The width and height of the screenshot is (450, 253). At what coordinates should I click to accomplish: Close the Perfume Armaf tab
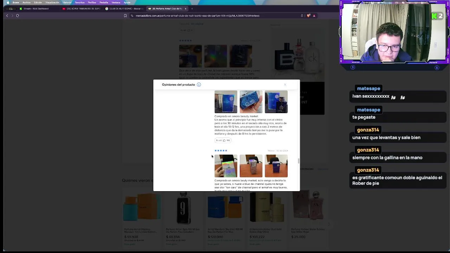point(186,8)
